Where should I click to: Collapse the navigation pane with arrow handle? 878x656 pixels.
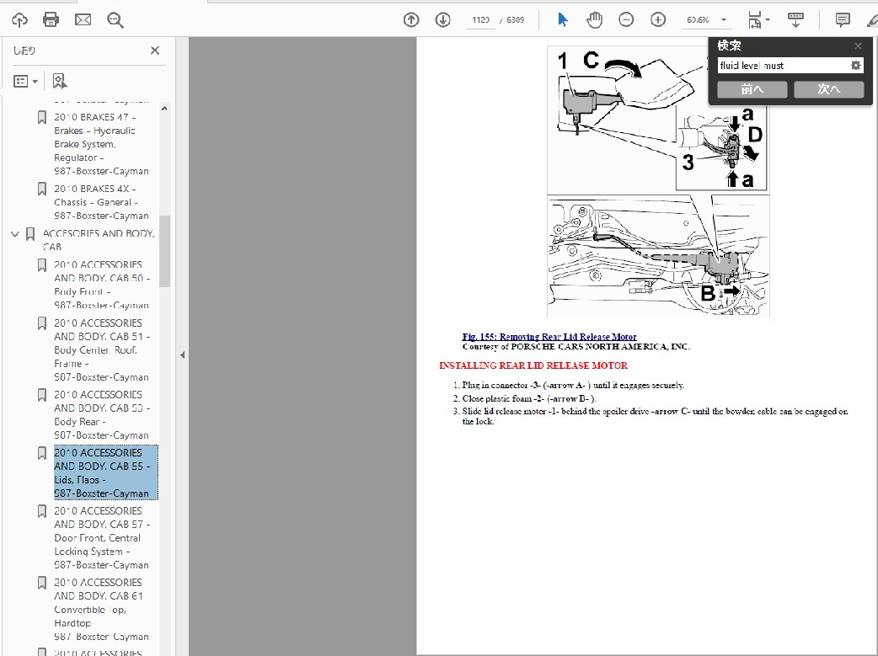click(182, 355)
